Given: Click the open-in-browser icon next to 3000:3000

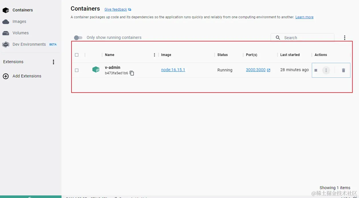Looking at the screenshot, I should (x=269, y=70).
